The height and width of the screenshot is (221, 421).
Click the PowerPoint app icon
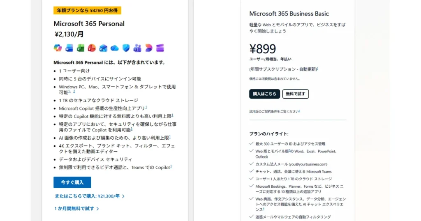pyautogui.click(x=92, y=48)
